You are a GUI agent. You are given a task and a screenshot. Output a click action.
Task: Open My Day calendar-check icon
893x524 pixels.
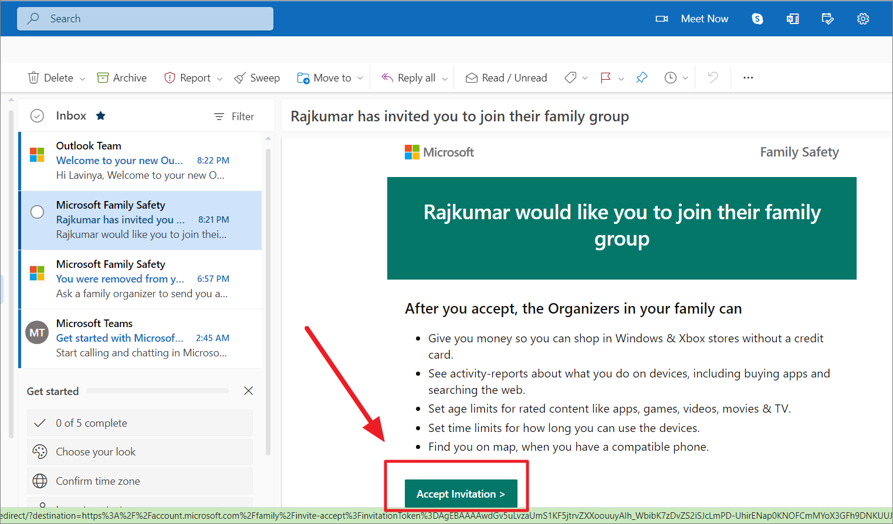click(828, 19)
